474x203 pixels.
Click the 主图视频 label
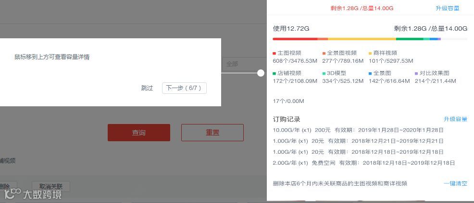point(289,53)
